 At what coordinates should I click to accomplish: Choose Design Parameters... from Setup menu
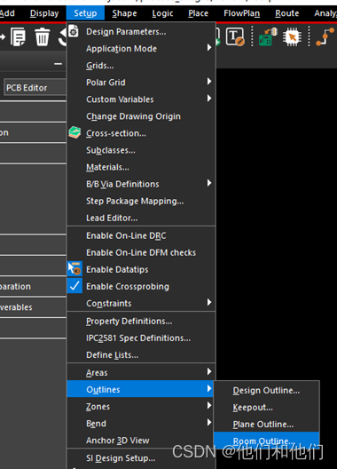(x=141, y=31)
